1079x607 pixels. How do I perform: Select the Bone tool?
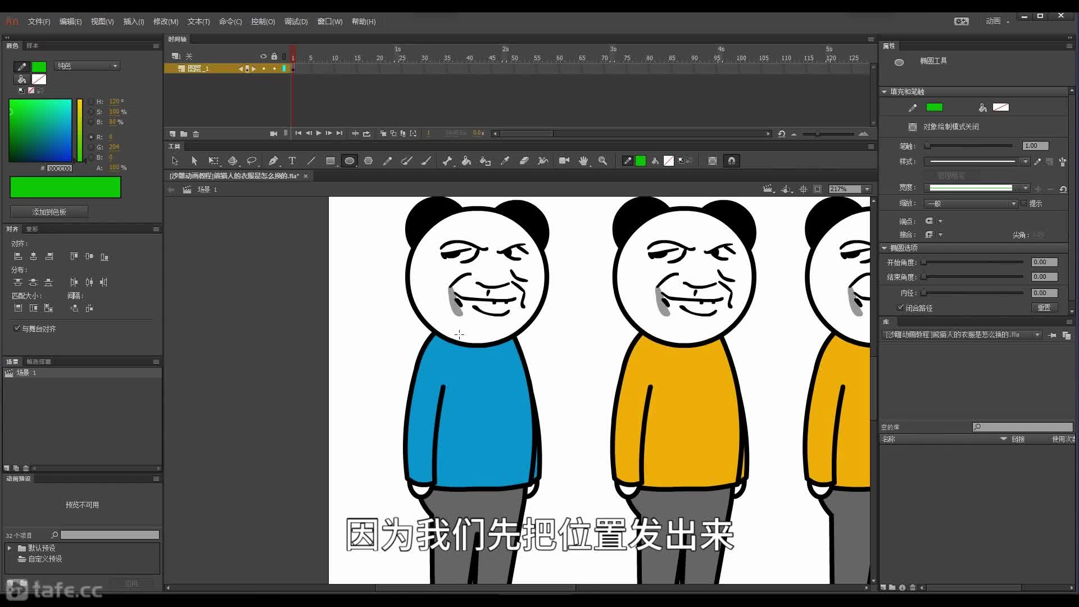(447, 161)
